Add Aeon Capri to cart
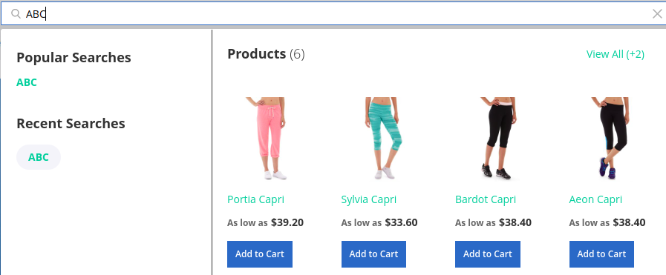 click(601, 254)
